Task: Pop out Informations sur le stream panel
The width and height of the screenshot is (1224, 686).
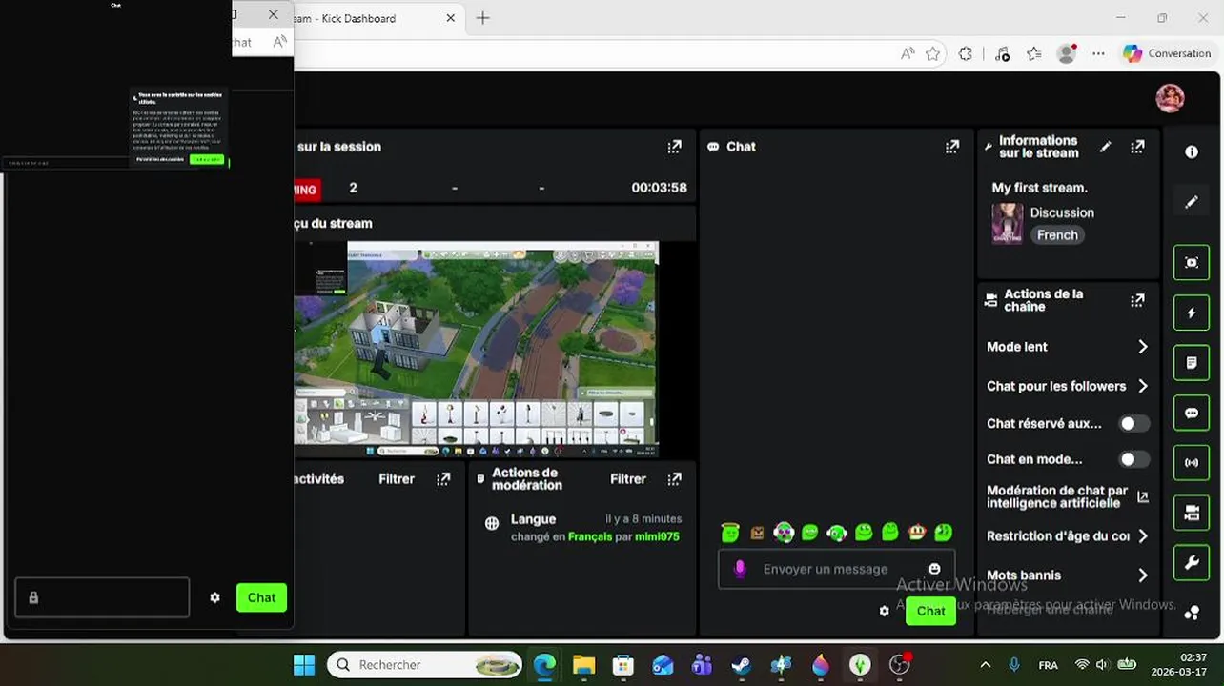Action: 1137,147
